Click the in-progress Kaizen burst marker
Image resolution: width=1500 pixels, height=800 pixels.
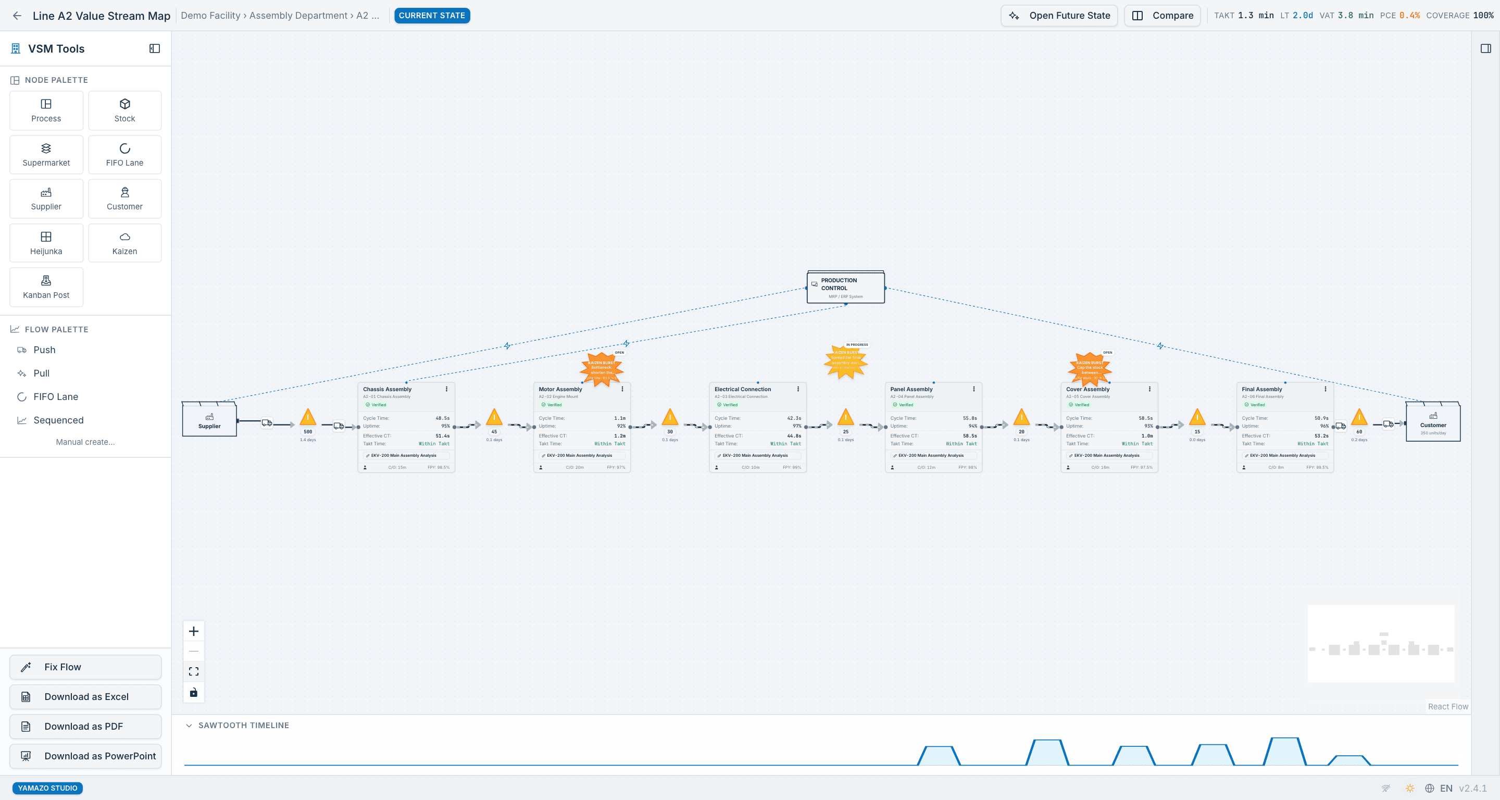coord(846,361)
